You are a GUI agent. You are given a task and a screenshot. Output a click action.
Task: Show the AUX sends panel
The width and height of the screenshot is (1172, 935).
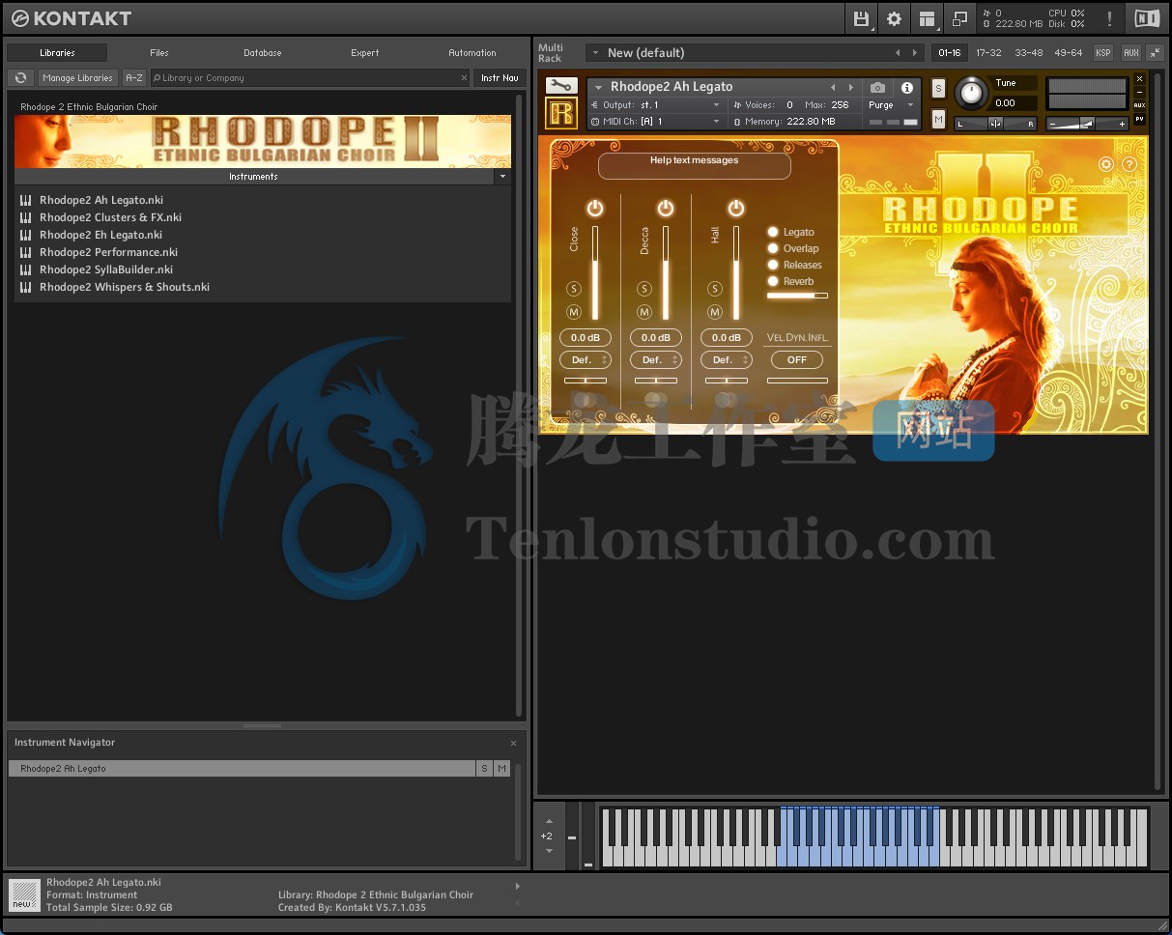click(x=1130, y=52)
